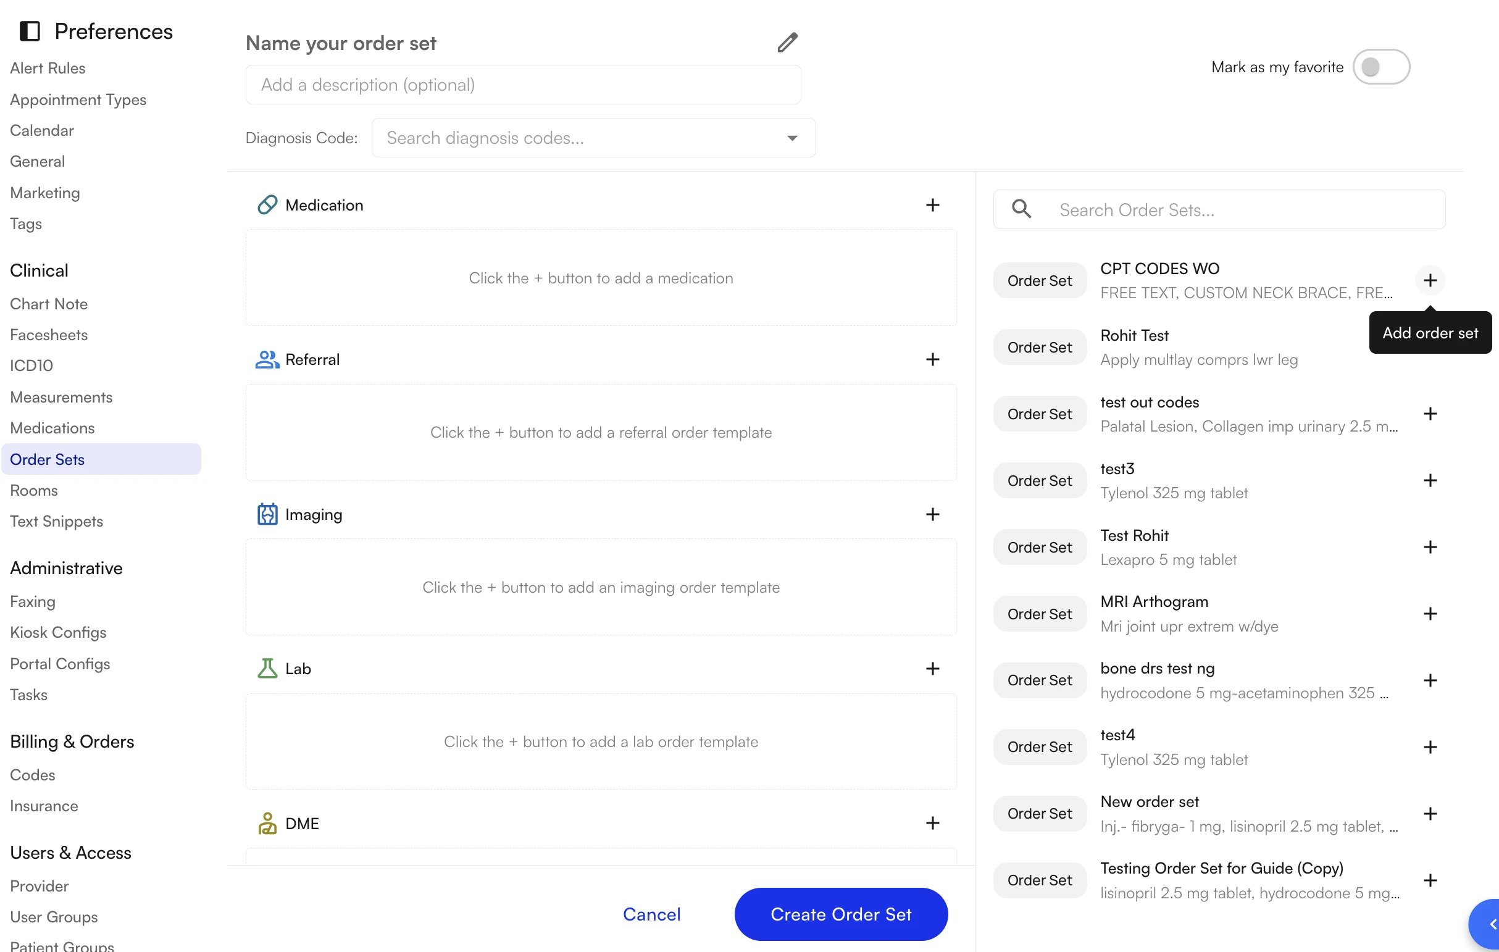
Task: Click 'Tylenol 325 mg tablet' under test3
Action: tap(1174, 493)
